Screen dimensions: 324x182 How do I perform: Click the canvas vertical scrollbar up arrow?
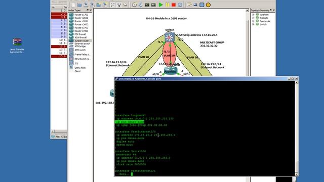[247, 10]
